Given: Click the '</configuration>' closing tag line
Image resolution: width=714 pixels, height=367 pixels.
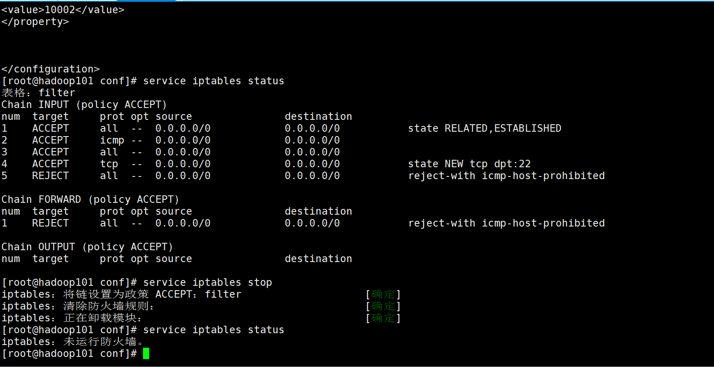Looking at the screenshot, I should click(51, 69).
